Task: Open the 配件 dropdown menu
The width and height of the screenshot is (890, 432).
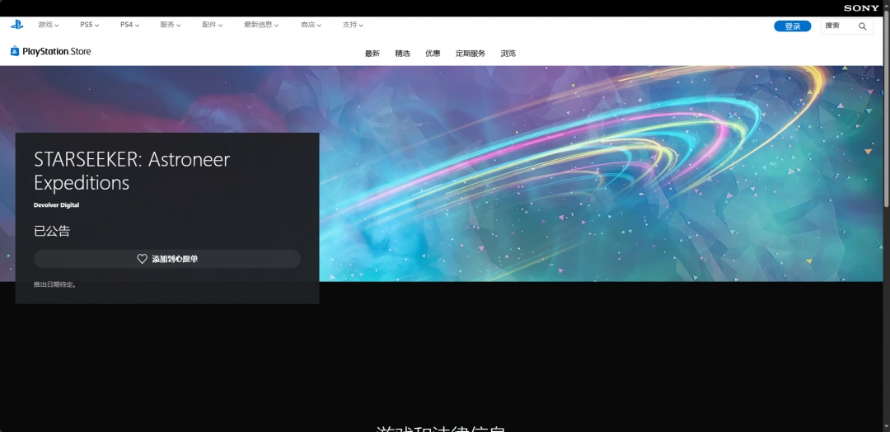Action: (x=213, y=25)
